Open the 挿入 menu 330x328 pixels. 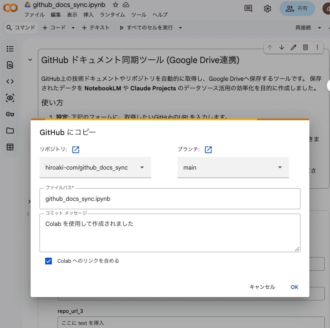(x=88, y=15)
